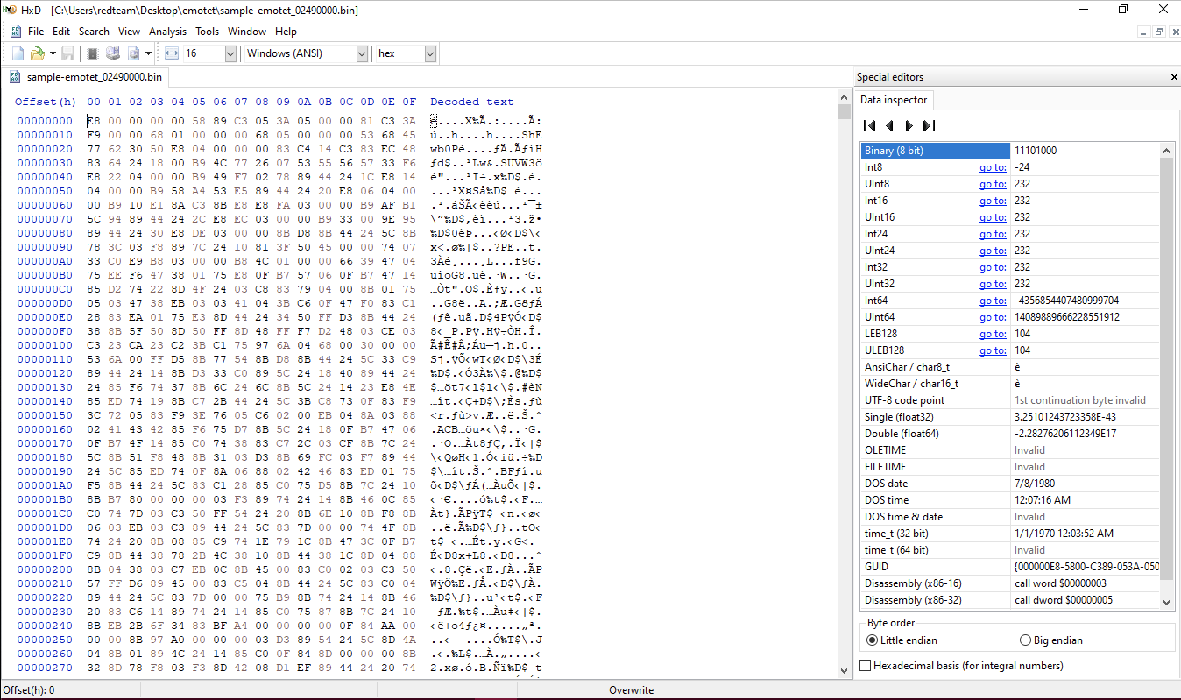Click the GUID value in Data inspector
1181x700 pixels.
tap(1086, 566)
